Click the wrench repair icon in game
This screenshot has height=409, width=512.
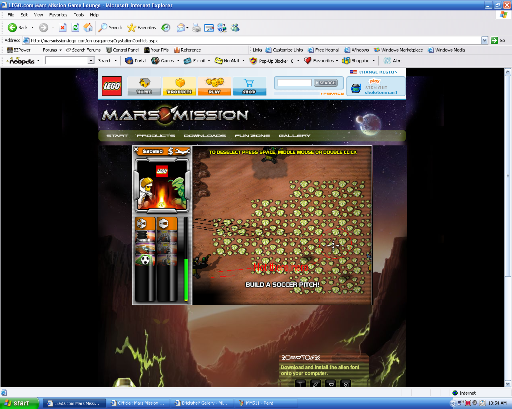pos(182,151)
